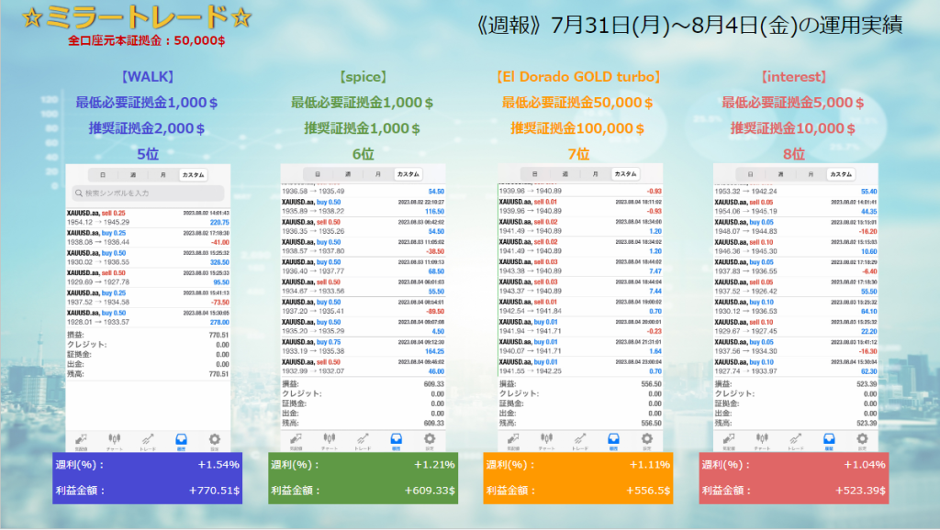Viewport: 940px width, 530px height.
Task: Click interest weekly return value +1.04%
Action: coord(865,465)
